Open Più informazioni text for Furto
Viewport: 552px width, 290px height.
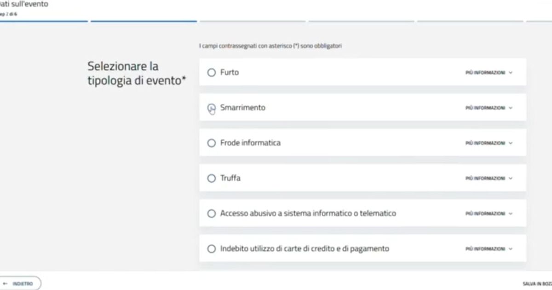click(x=485, y=73)
